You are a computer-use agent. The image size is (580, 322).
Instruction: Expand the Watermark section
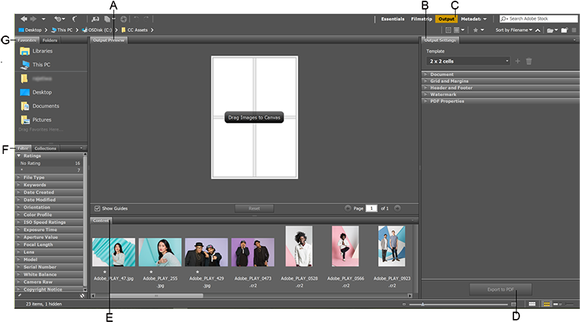coord(444,95)
